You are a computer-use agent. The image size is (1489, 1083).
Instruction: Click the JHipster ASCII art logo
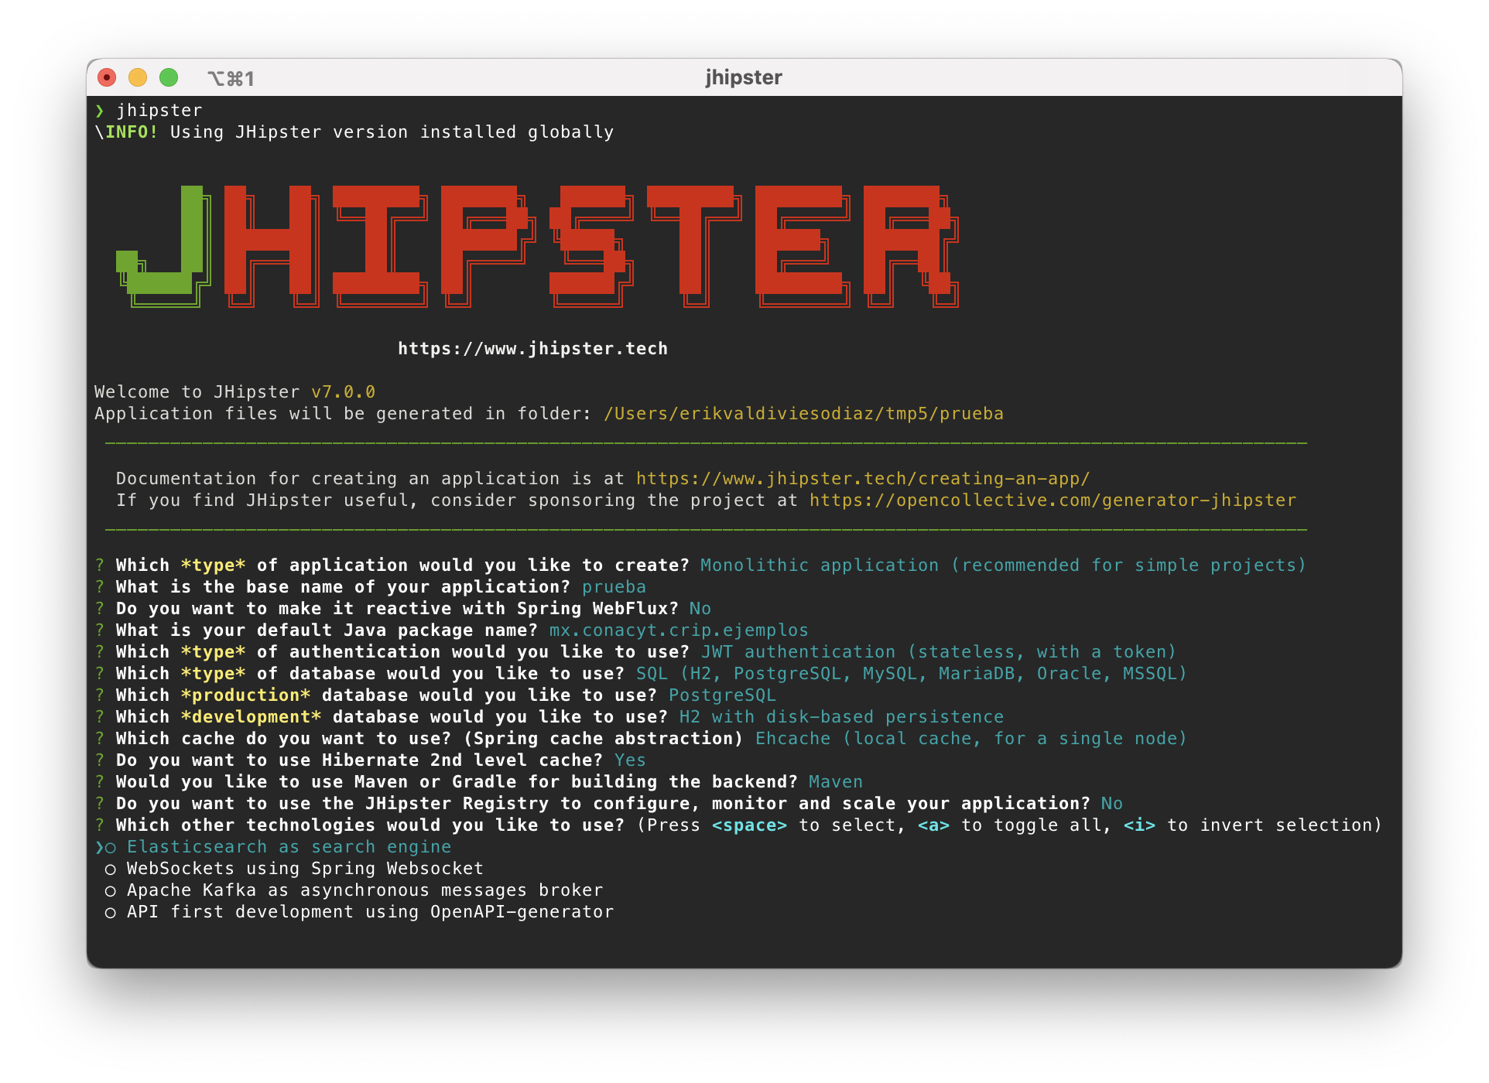(537, 247)
